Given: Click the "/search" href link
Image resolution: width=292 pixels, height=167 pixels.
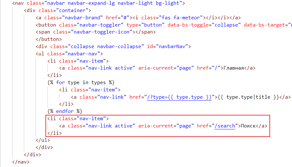Looking at the screenshot, I should tap(225, 126).
